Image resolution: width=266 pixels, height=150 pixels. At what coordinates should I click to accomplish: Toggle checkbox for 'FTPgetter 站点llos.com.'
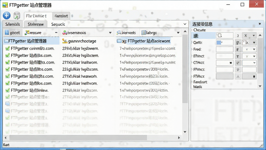(x=7, y=83)
